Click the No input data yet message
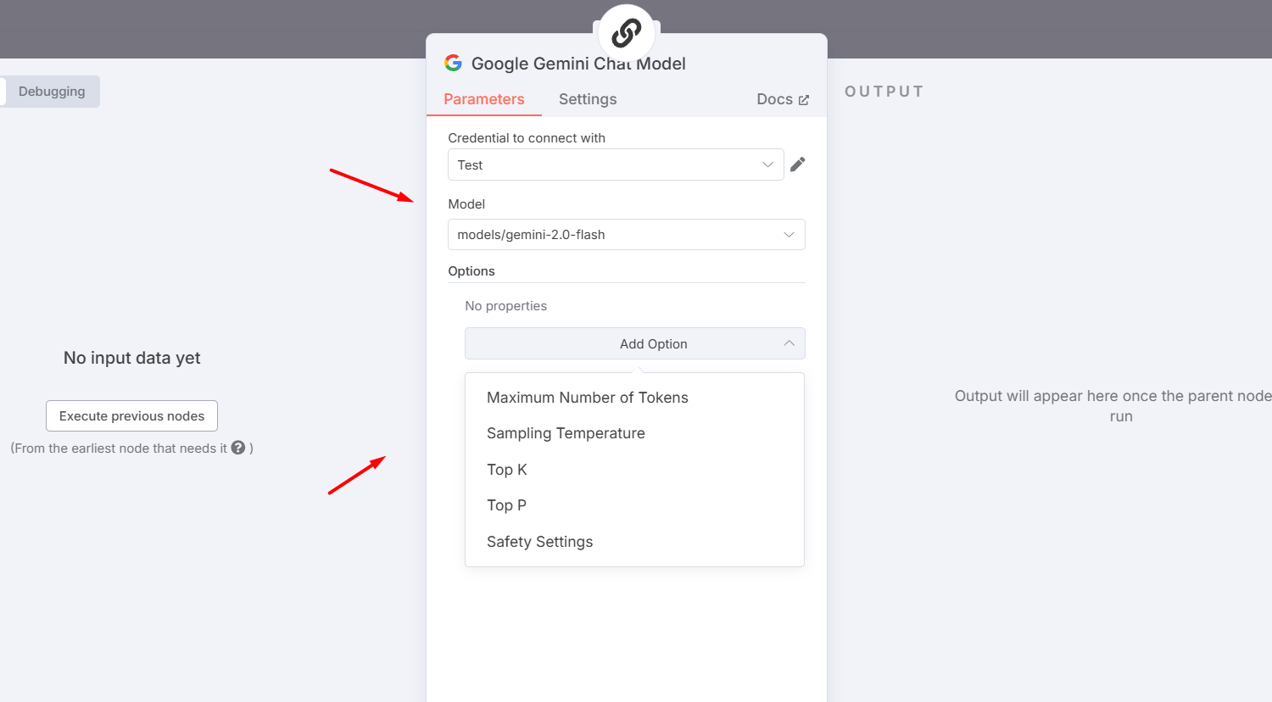The image size is (1272, 702). [x=131, y=358]
